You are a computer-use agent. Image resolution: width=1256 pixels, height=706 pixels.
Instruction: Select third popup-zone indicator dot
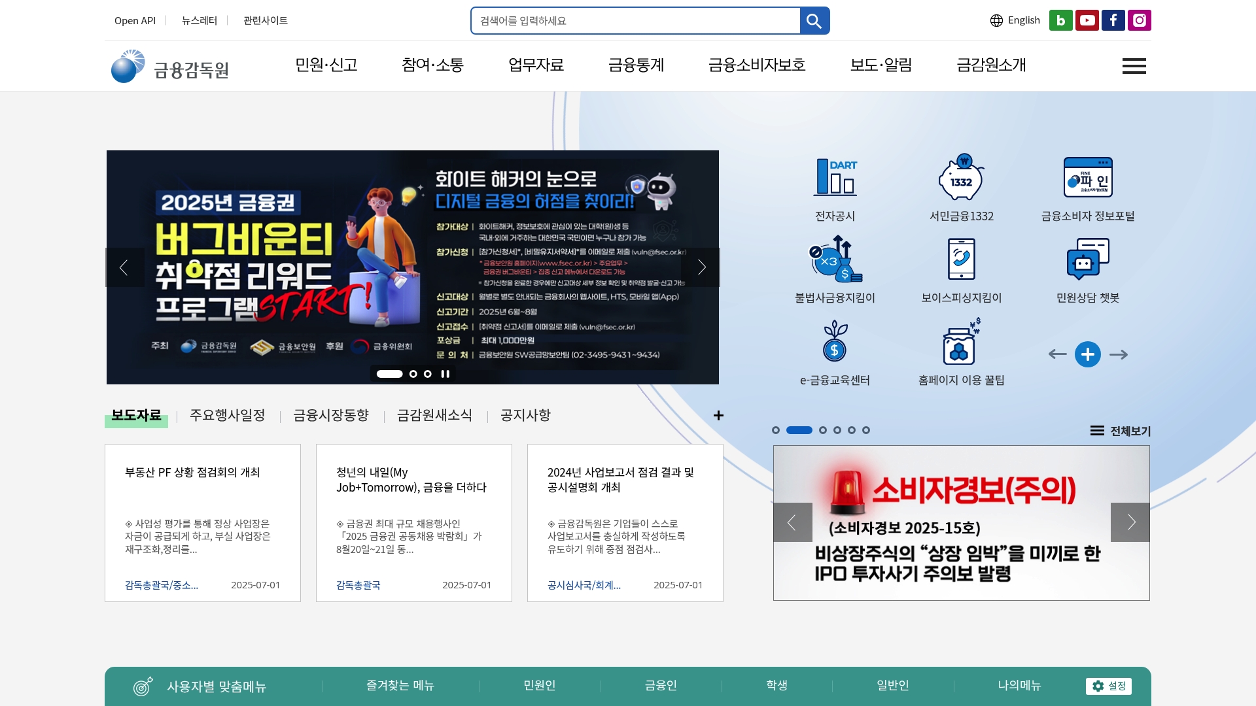pyautogui.click(x=823, y=430)
